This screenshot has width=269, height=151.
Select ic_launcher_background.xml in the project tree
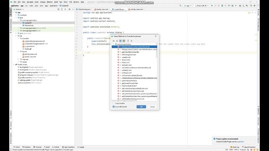click(34, 41)
